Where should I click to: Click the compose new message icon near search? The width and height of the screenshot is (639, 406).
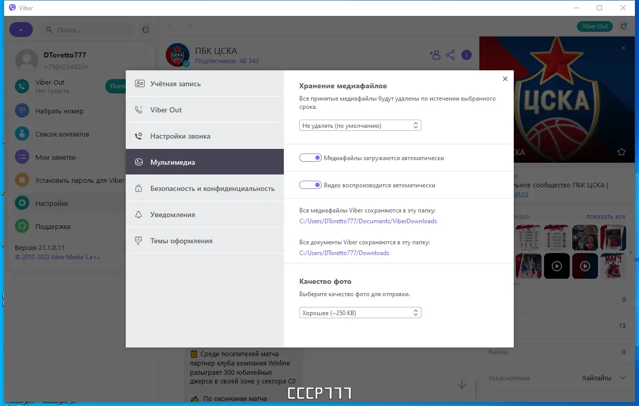(x=145, y=29)
